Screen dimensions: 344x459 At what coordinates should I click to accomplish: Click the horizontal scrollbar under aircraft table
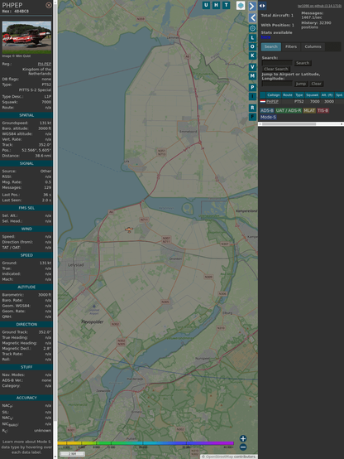301,124
